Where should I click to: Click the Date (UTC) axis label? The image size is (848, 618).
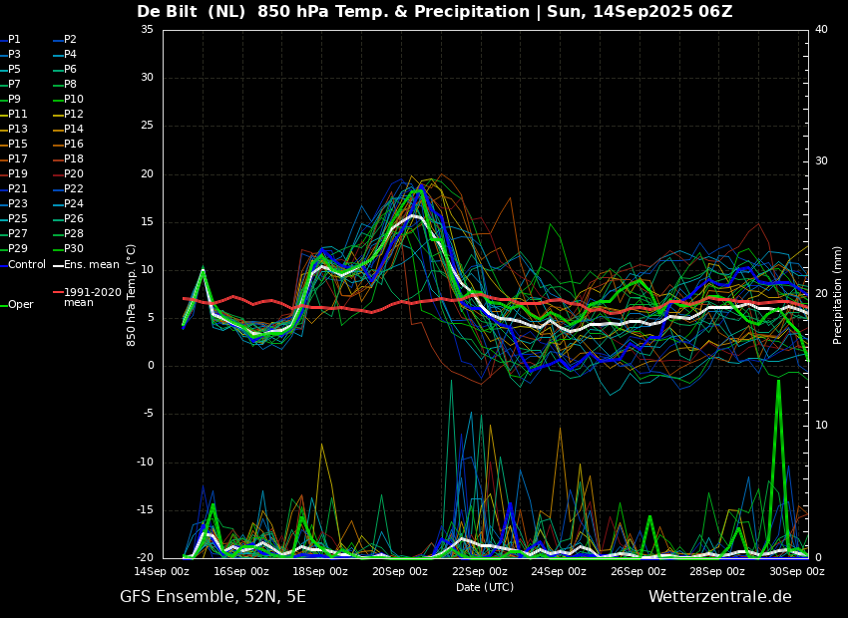pos(485,587)
